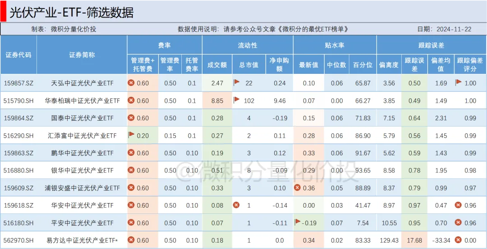Screen dimensions: 487x249
Task: Click red X icon beside 0.36 最新值
Action: click(297, 188)
